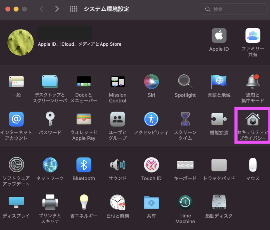Image resolution: width=270 pixels, height=230 pixels.
Task: Open Touch ID fingerprint icon
Action: [x=151, y=165]
